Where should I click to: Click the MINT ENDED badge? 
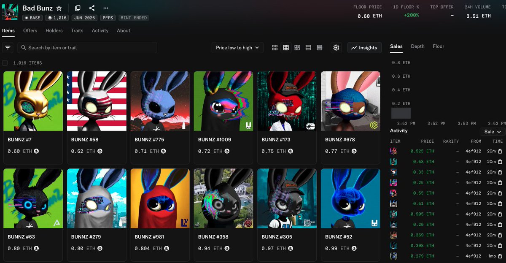click(x=134, y=18)
